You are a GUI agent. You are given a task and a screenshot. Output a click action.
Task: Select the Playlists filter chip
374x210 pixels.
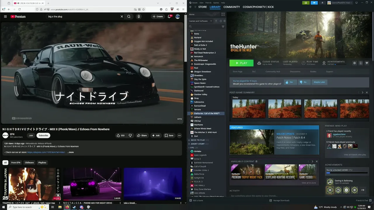pyautogui.click(x=42, y=162)
